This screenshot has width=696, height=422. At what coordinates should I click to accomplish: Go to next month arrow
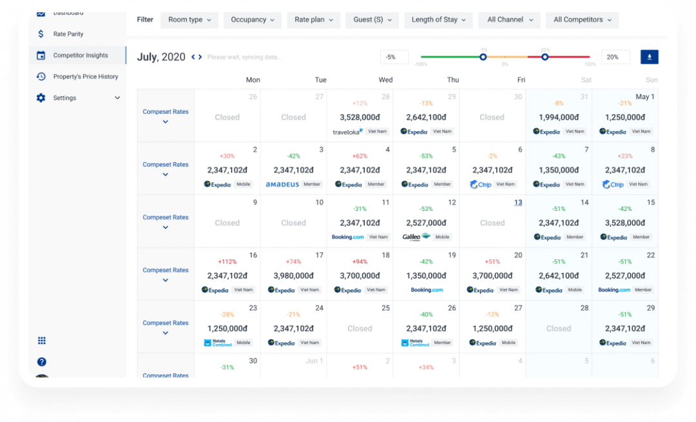(x=200, y=57)
